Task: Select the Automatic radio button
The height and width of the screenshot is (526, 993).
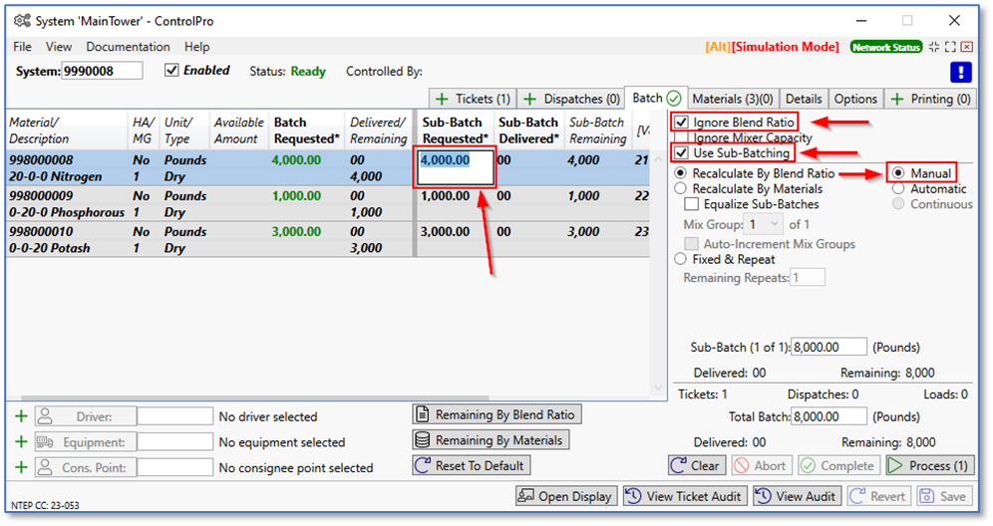Action: [x=898, y=188]
